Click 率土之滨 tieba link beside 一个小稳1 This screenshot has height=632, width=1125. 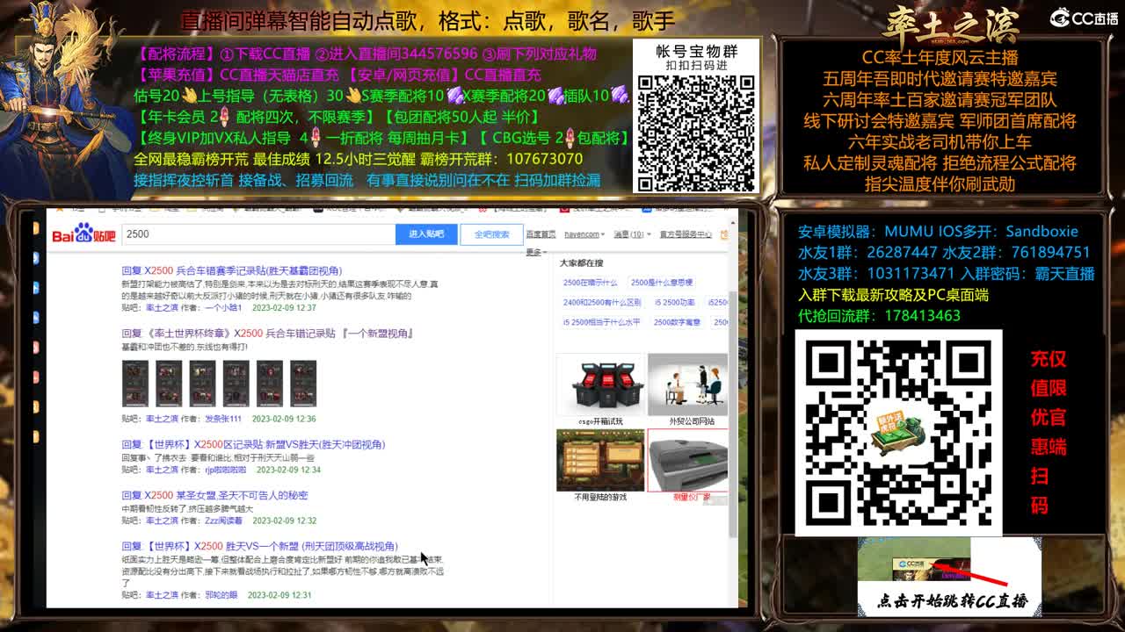tap(162, 308)
